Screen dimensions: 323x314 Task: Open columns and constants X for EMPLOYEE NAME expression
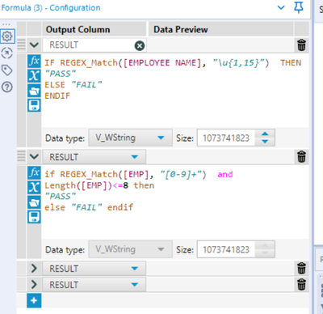pyautogui.click(x=34, y=75)
